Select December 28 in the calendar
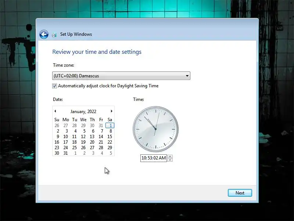This screenshot has width=294, height=221. click(75, 126)
